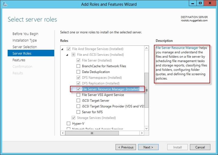
Task: Click the horizontal scrollbar thumb
Action: pyautogui.click(x=92, y=133)
